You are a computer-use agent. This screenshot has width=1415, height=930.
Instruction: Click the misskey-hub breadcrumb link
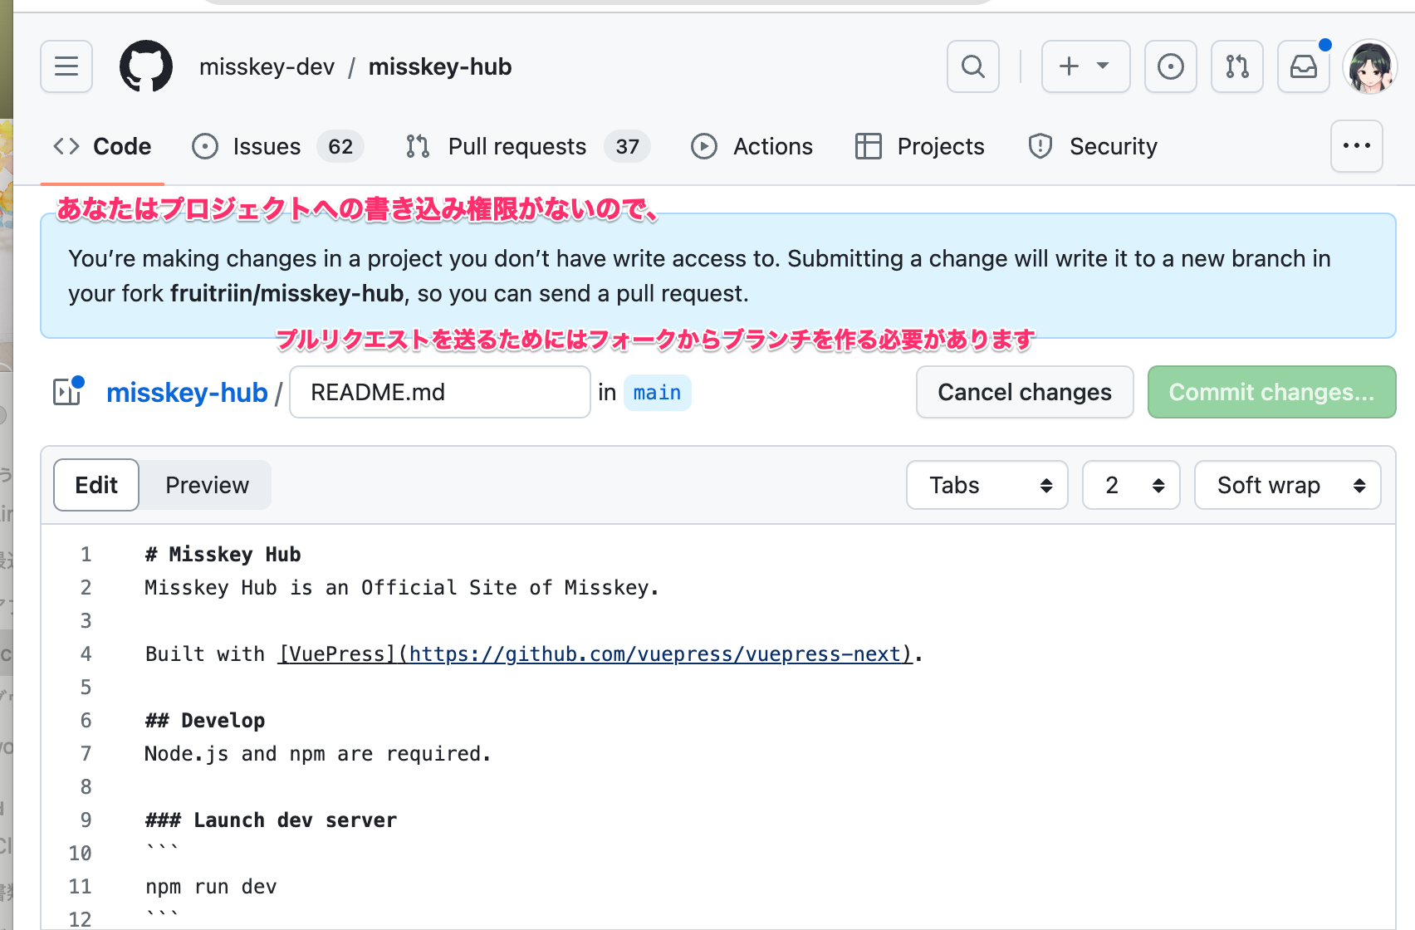187,392
